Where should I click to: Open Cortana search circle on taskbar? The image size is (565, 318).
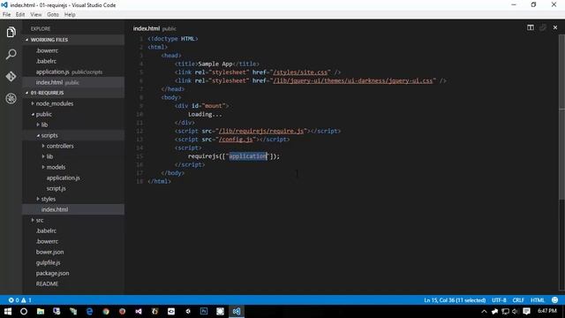point(24,311)
